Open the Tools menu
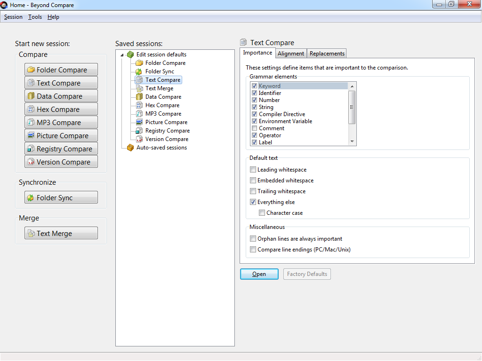Viewport: 482px width, 361px height. coord(35,17)
